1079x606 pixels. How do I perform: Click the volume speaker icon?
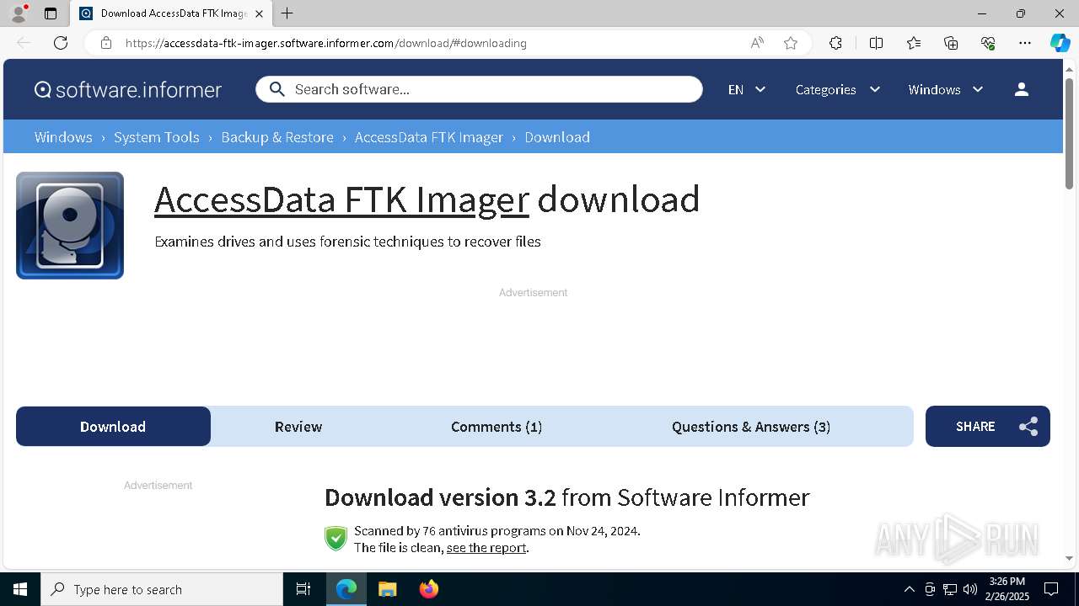click(x=970, y=589)
